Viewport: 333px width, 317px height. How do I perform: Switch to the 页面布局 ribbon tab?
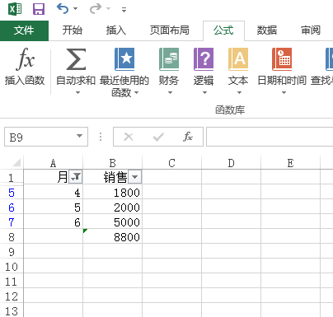[169, 30]
